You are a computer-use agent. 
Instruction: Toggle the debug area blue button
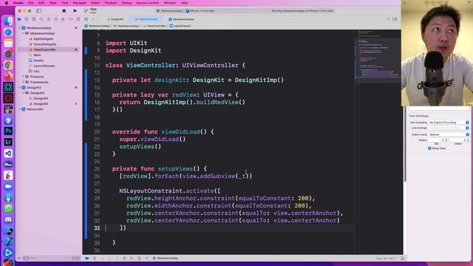(87, 259)
